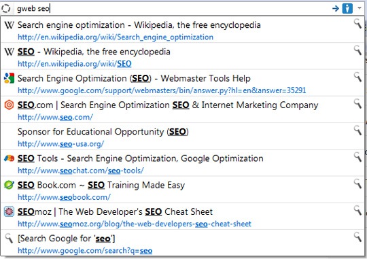Follow the en.wikipedia.org/wiki/Search_engine_optimization URL
The height and width of the screenshot is (259, 367).
point(116,37)
